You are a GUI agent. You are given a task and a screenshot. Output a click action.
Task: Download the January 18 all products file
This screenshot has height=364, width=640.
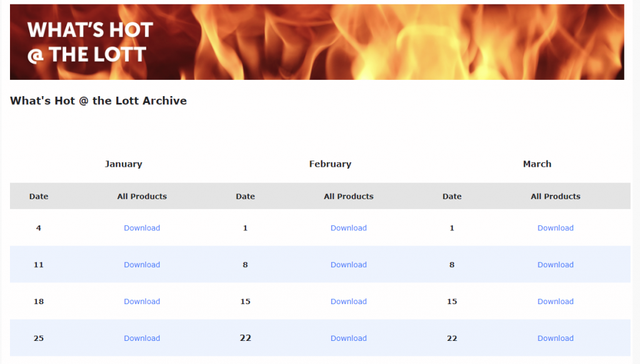142,301
